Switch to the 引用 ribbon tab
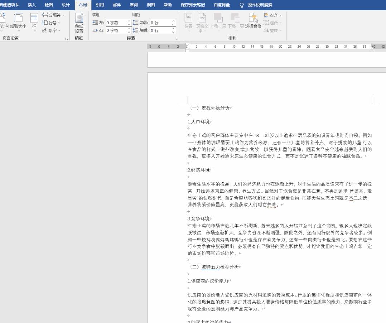This screenshot has height=323, width=386. (x=99, y=5)
